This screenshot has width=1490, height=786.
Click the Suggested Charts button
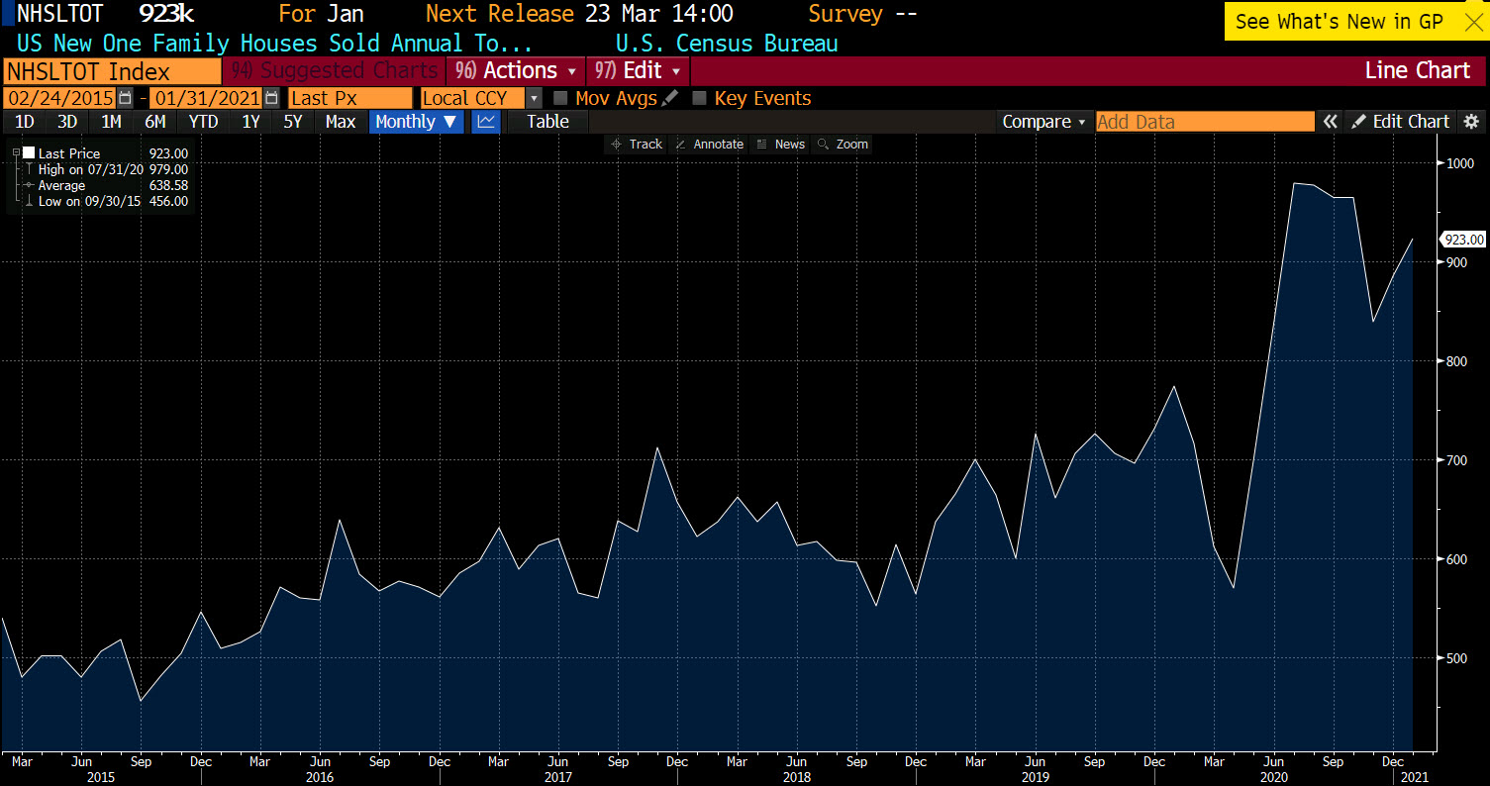[334, 71]
